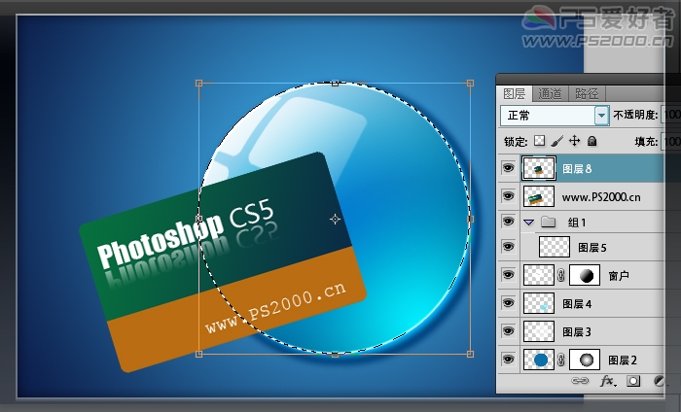This screenshot has height=412, width=681.
Task: Select the 图层 3 layer name
Action: click(577, 332)
